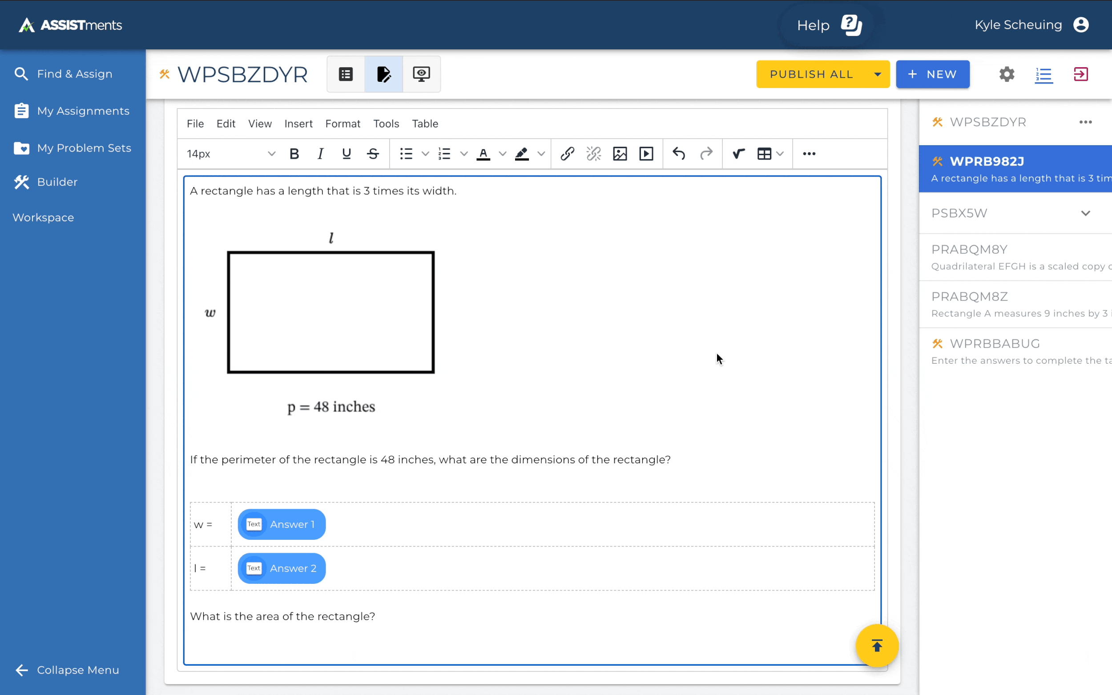Click the New button
This screenshot has height=695, width=1112.
(x=932, y=74)
